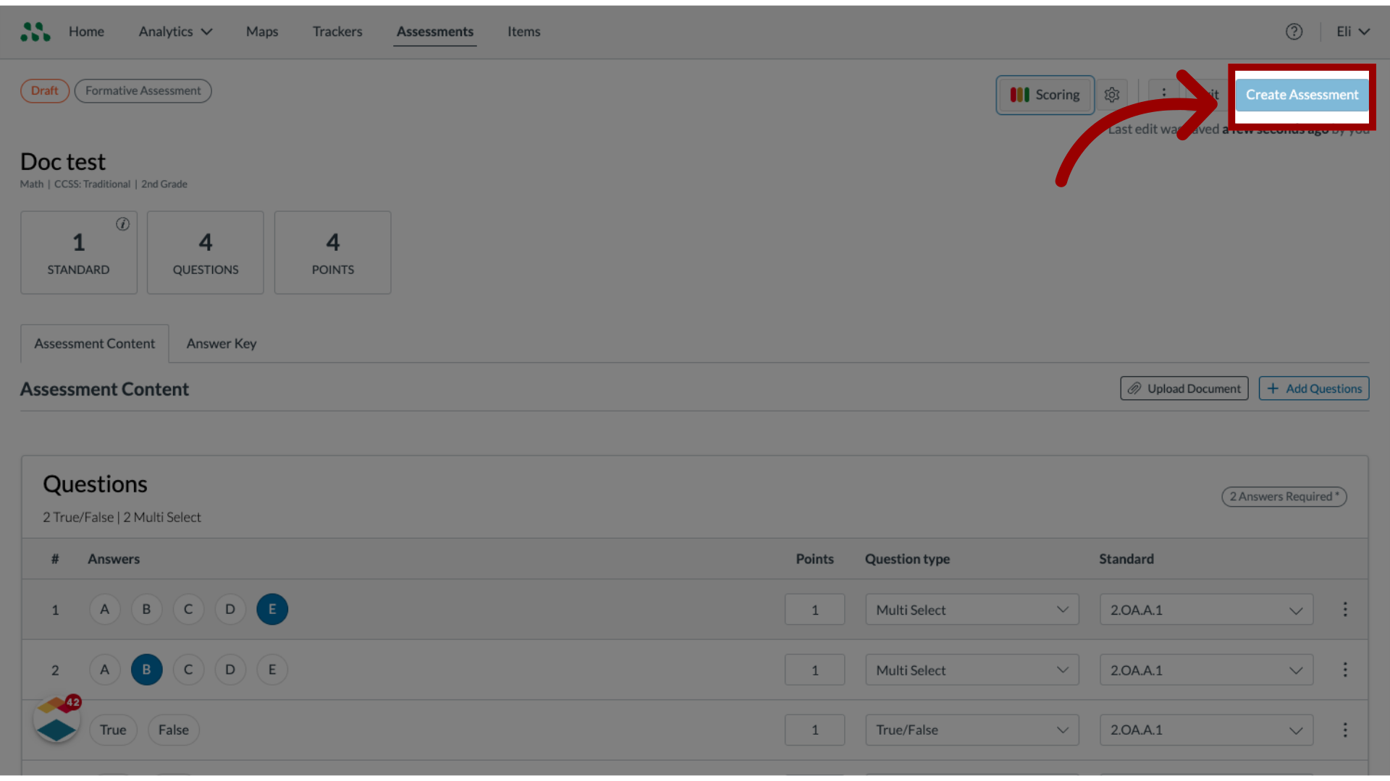This screenshot has height=781, width=1390.
Task: Open assessment settings gear icon
Action: tap(1112, 95)
